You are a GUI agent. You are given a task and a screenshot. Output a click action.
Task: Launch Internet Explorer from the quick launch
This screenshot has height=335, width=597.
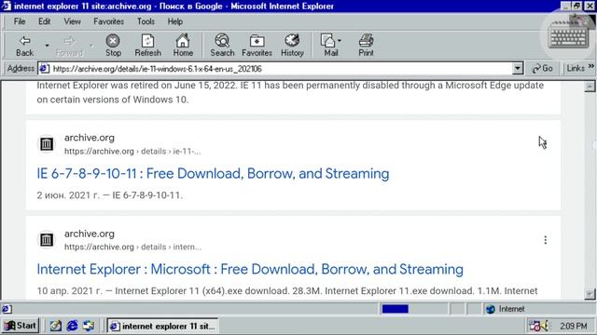click(x=73, y=326)
